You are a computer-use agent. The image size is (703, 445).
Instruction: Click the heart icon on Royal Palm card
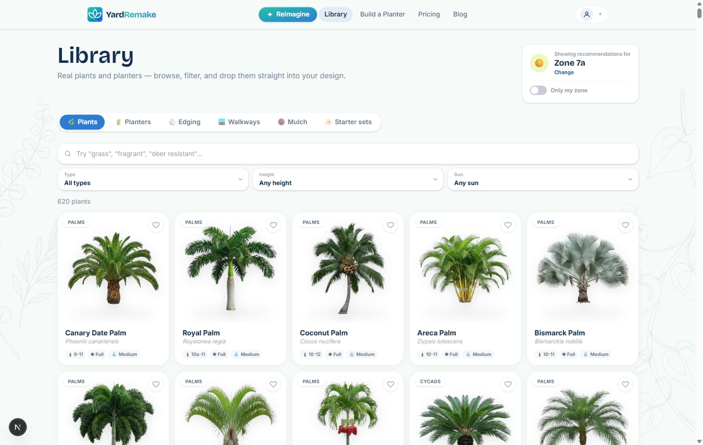coord(273,225)
